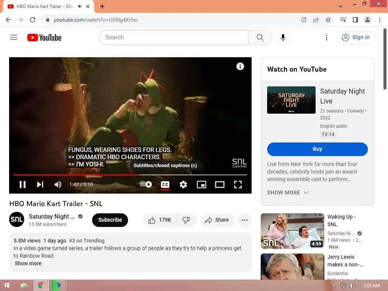Click the Sign in button
388x291 pixels.
coord(356,38)
